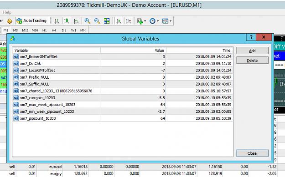Viewport: 285px width, 177px height.
Task: Sort by the Variable column header
Action: click(57, 51)
